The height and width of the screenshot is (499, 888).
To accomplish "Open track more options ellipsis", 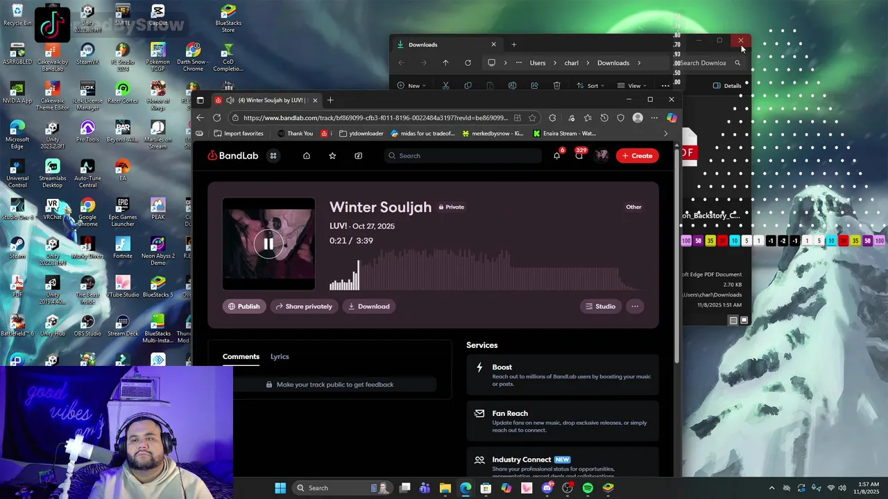I will click(x=635, y=306).
